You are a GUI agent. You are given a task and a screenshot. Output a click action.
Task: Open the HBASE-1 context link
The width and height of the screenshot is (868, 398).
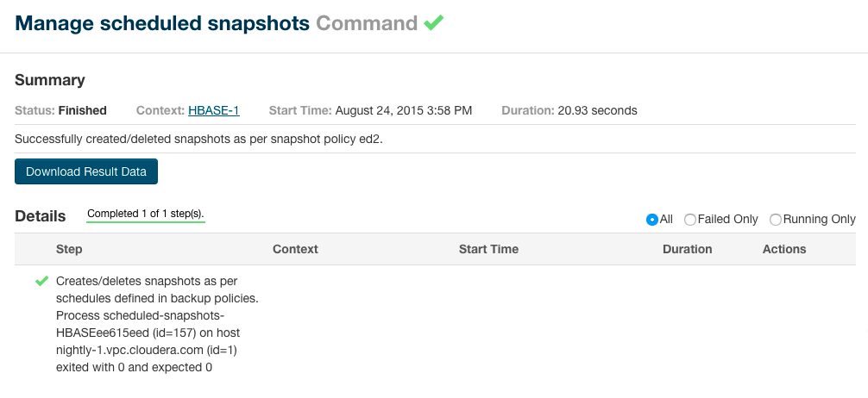pyautogui.click(x=213, y=110)
